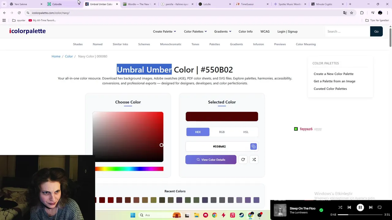The image size is (392, 220).
Task: Click the song progress bar in media overlay
Action: pos(360,215)
